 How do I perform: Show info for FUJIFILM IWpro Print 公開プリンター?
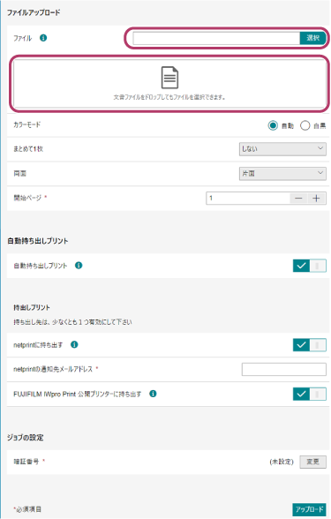(x=153, y=394)
